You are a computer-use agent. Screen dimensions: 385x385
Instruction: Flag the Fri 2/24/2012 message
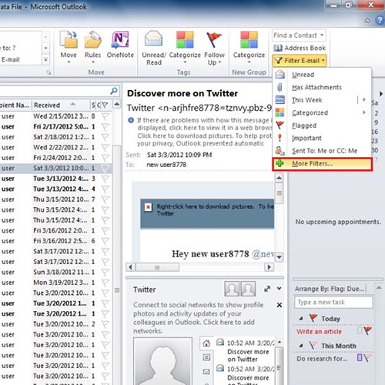tap(105, 158)
